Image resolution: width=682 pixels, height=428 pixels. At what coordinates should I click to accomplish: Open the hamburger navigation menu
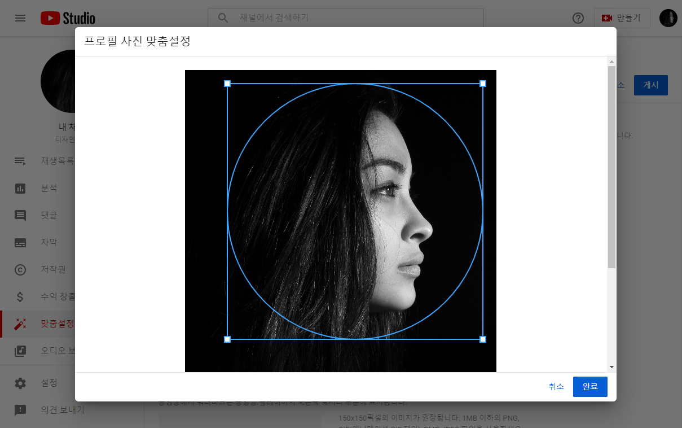(20, 18)
